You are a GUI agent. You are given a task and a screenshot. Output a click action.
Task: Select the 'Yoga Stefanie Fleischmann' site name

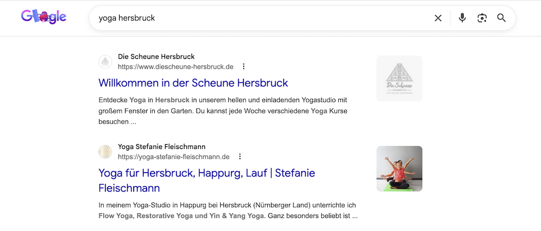click(161, 147)
